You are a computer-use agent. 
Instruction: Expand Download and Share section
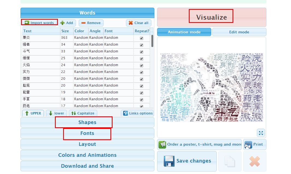(87, 166)
